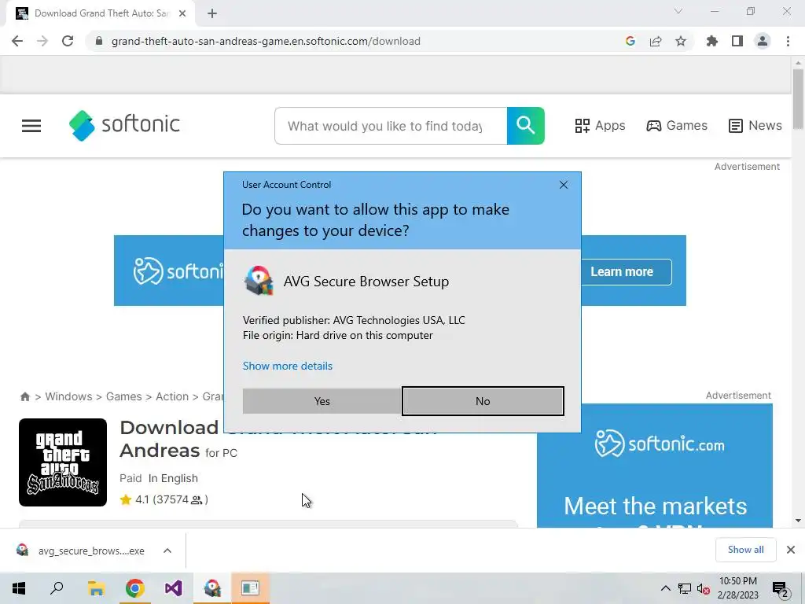The width and height of the screenshot is (805, 604).
Task: Click No in User Account Control
Action: [483, 401]
